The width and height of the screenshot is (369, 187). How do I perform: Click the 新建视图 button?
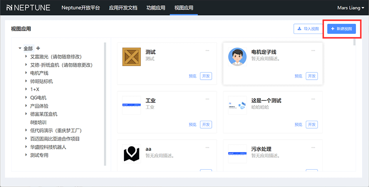pyautogui.click(x=341, y=29)
